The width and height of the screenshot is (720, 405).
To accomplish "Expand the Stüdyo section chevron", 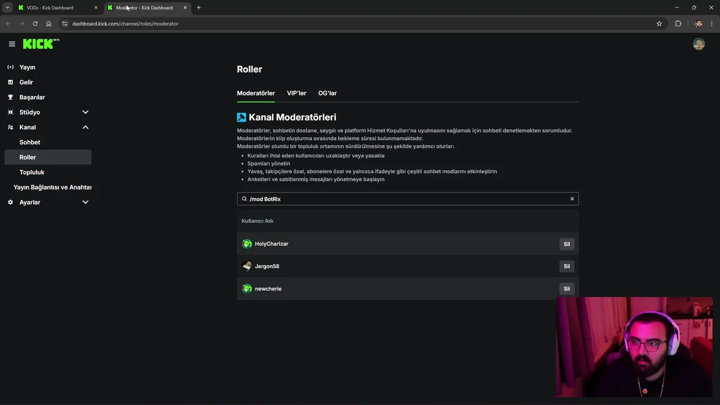I will pos(85,112).
